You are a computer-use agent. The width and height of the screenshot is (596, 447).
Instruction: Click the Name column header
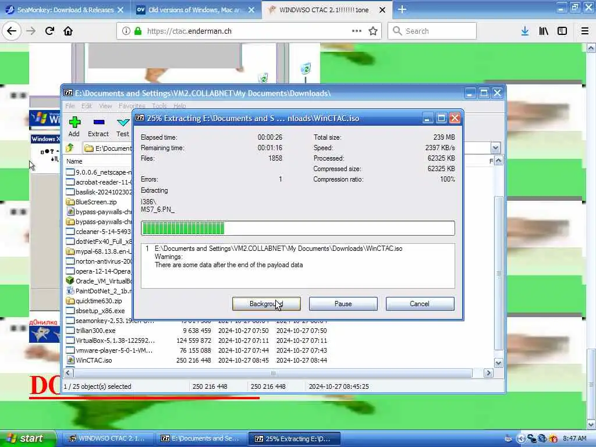pyautogui.click(x=74, y=161)
